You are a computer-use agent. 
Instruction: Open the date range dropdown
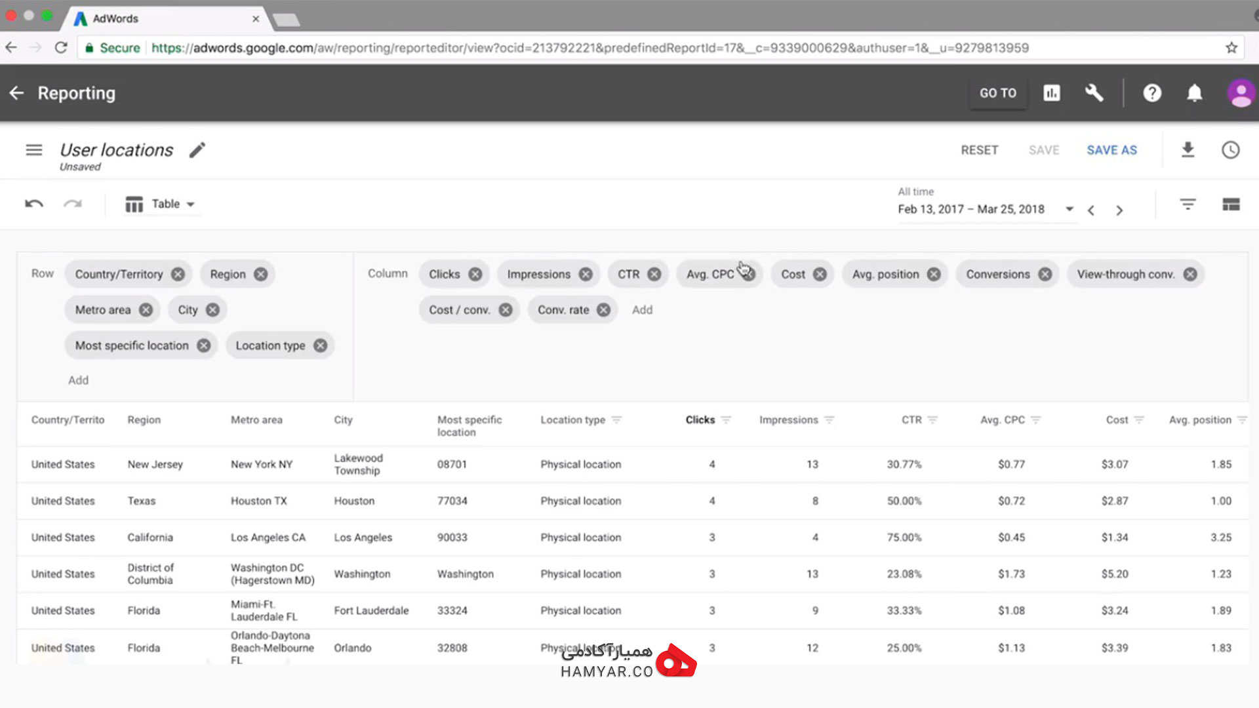1069,209
